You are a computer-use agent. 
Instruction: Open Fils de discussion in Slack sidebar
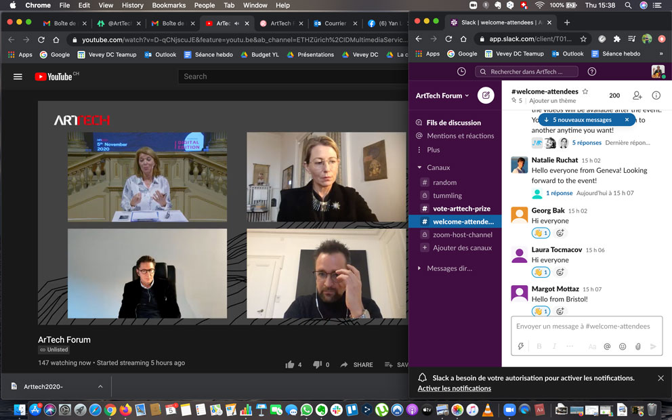(x=453, y=123)
